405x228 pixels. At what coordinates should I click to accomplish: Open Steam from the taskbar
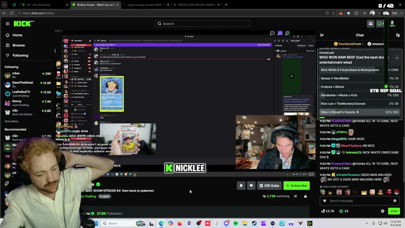click(254, 224)
